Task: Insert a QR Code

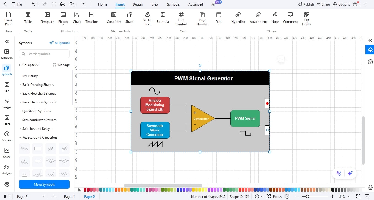Action: point(306,18)
